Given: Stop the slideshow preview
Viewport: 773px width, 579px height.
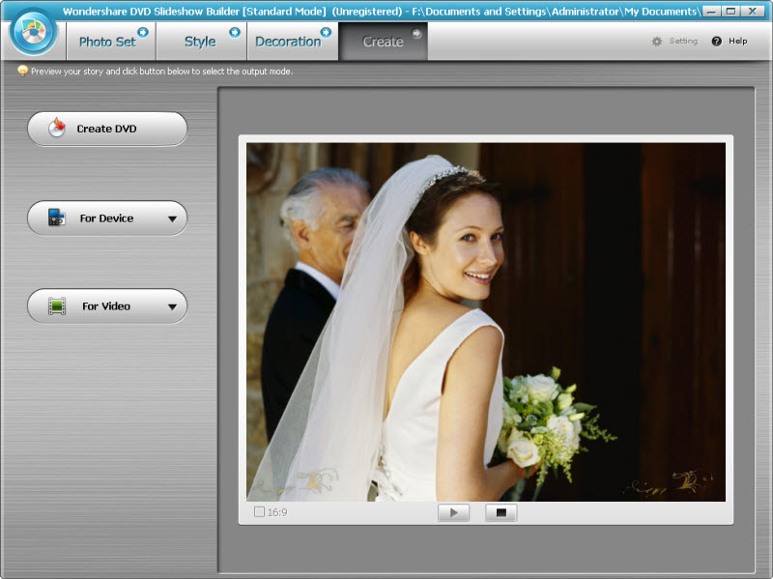Looking at the screenshot, I should 501,512.
